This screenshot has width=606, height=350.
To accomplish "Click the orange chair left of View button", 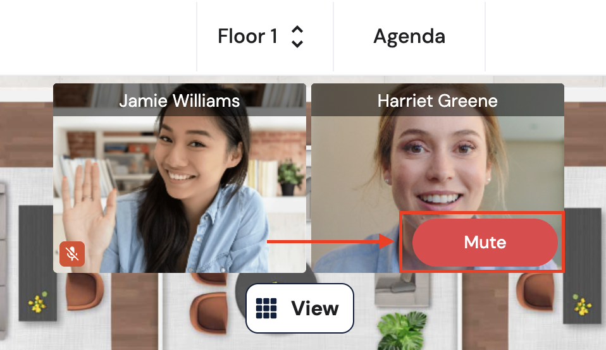I will pos(208,313).
